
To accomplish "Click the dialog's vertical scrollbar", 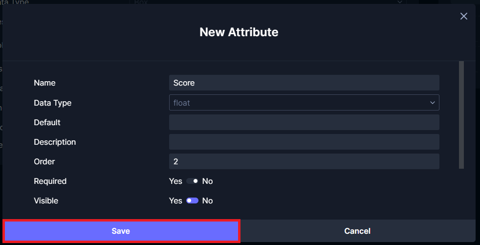I will click(x=461, y=115).
